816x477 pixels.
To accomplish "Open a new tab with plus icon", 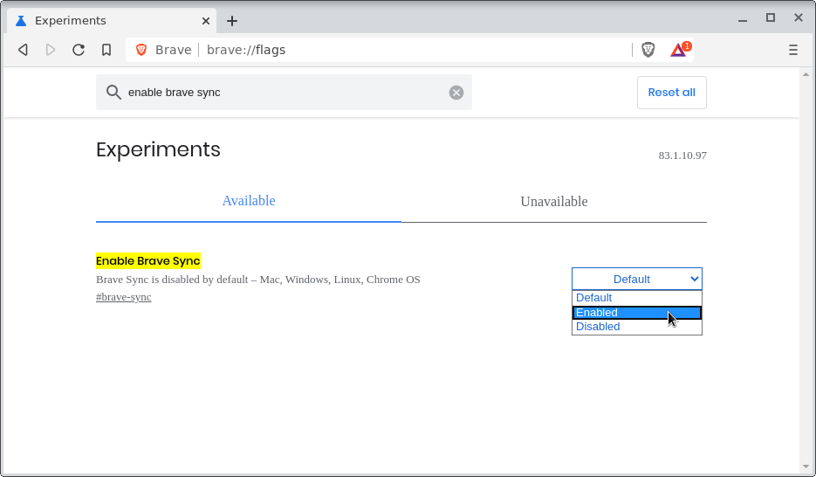I will 232,21.
